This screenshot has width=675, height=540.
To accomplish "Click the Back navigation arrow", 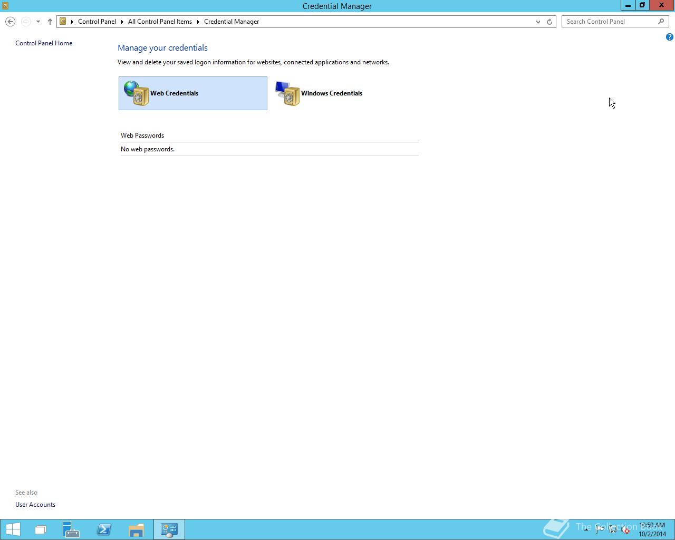I will pyautogui.click(x=10, y=22).
